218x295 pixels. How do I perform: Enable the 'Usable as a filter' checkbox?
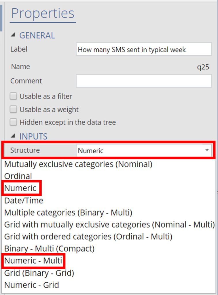tap(13, 96)
